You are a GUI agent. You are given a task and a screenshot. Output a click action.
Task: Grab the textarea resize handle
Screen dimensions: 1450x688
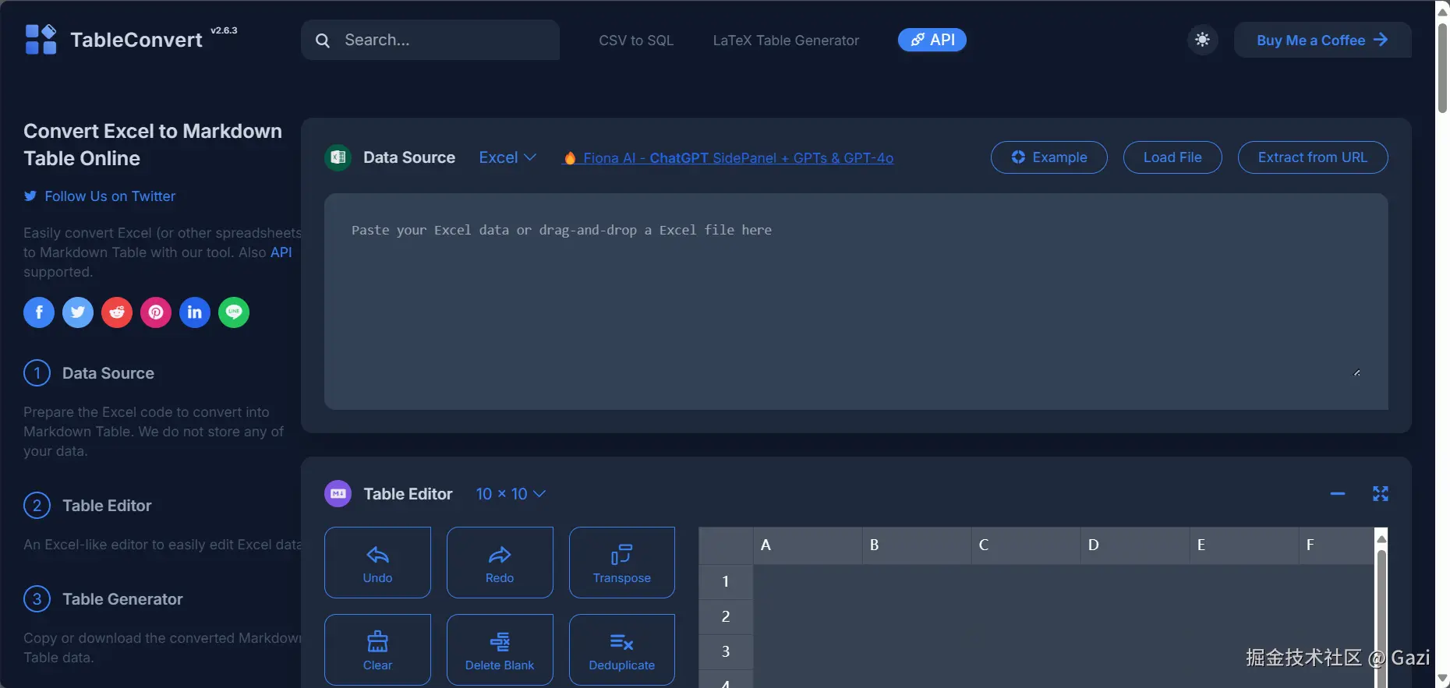coord(1357,372)
